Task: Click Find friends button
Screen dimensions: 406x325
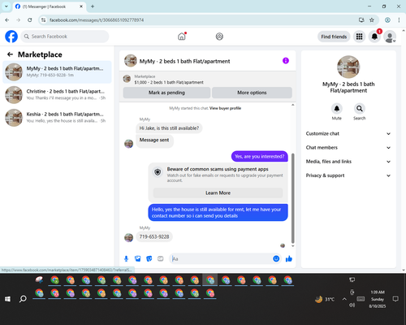Action: (x=334, y=37)
